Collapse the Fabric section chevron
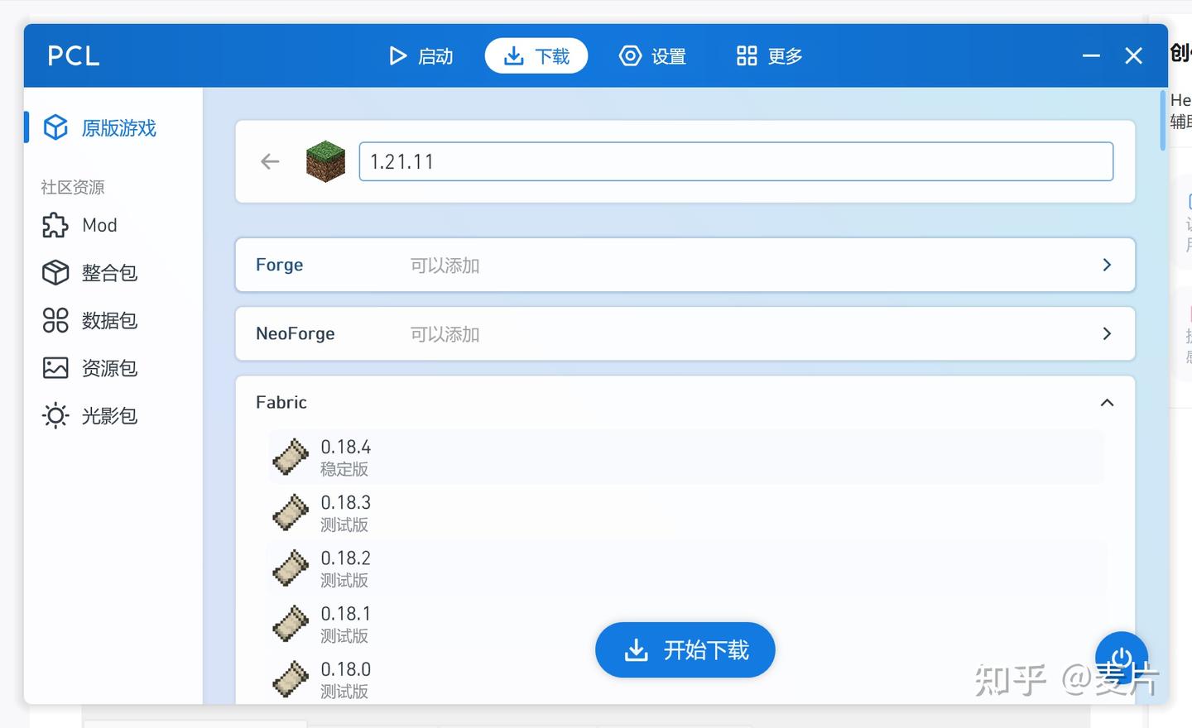The image size is (1192, 728). coord(1107,402)
